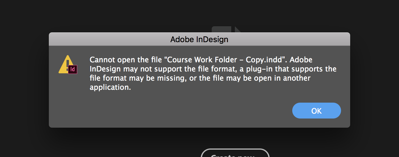The height and width of the screenshot is (157, 399).
Task: Click the word Adobe ending the first message line
Action: coord(303,60)
